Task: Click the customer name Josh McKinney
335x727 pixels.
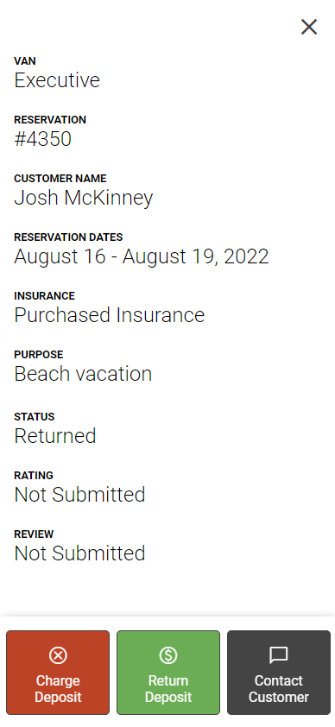Action: pyautogui.click(x=84, y=199)
